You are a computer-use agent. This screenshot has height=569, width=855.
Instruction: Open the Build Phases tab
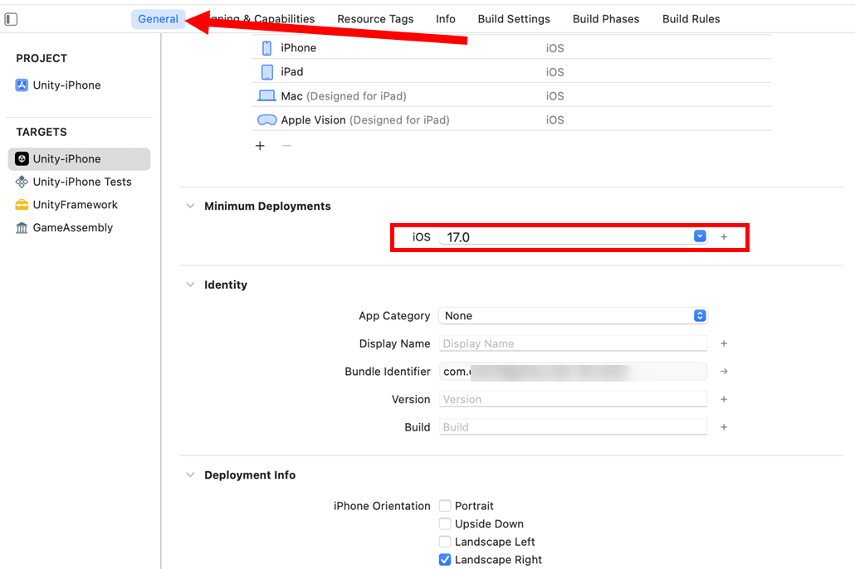tap(606, 19)
